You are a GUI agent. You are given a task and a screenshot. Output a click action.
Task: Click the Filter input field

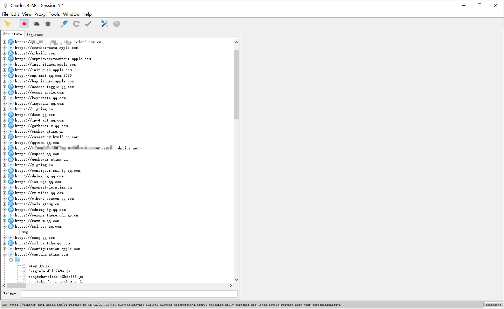coord(129,294)
